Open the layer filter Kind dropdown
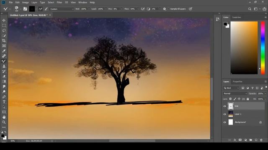Viewport: 268px width, 150px height. click(x=231, y=88)
